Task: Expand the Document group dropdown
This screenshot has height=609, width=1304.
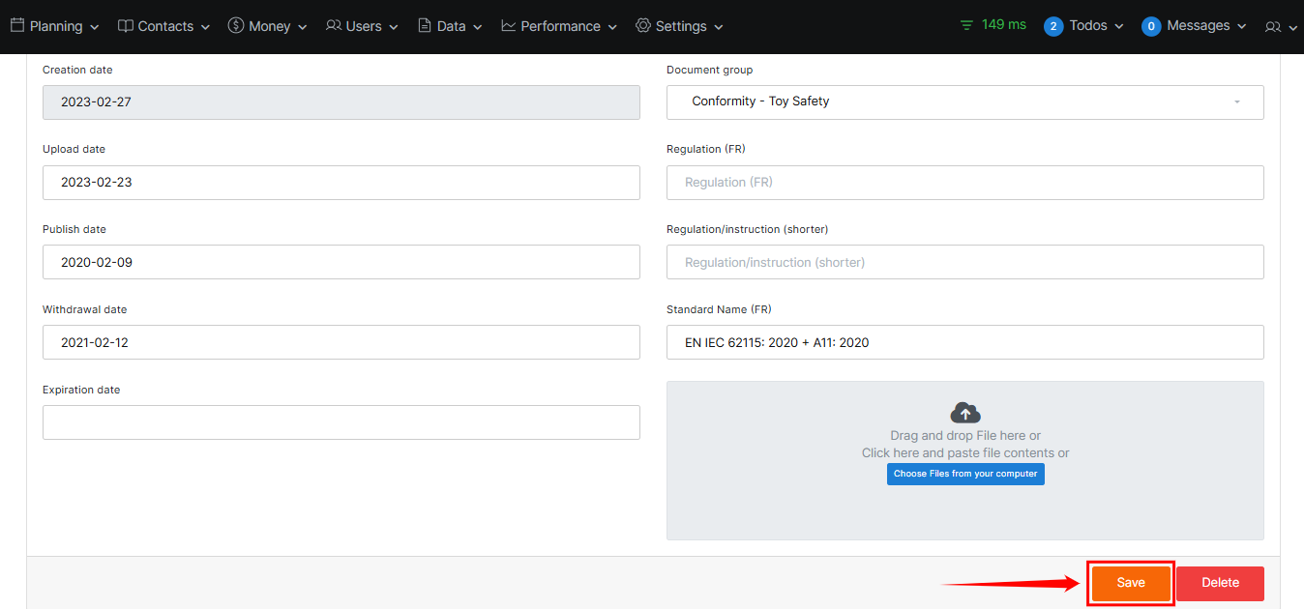Action: click(x=964, y=102)
